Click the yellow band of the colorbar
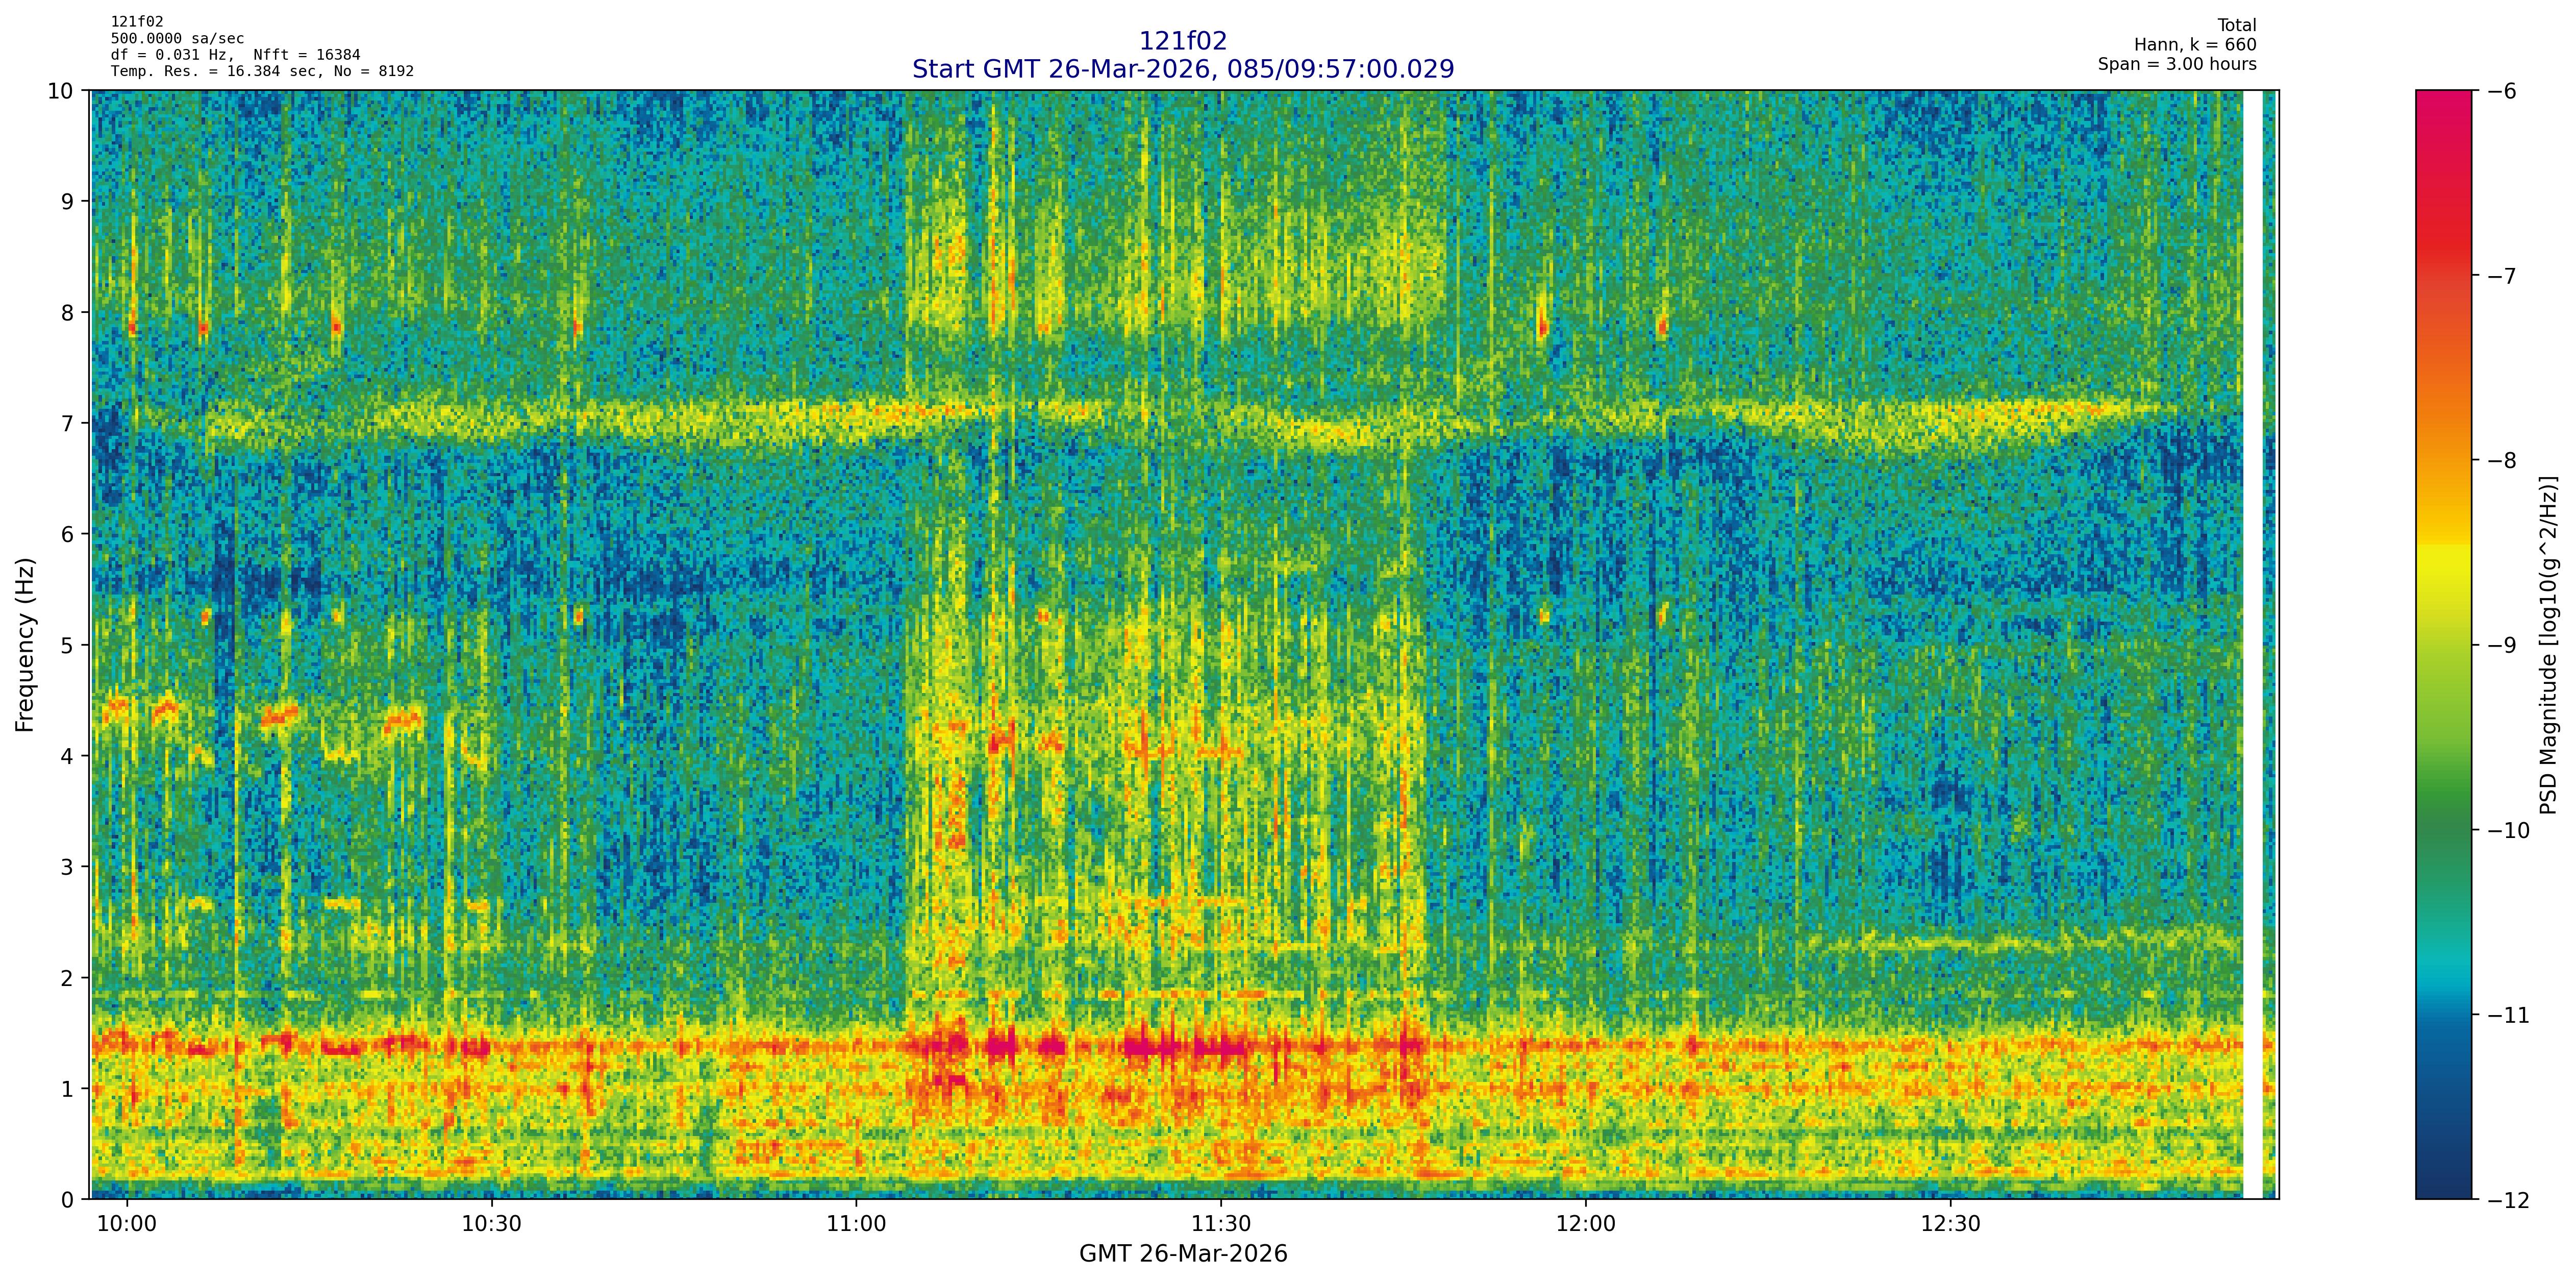This screenshot has width=2576, height=1282. coord(2443,570)
